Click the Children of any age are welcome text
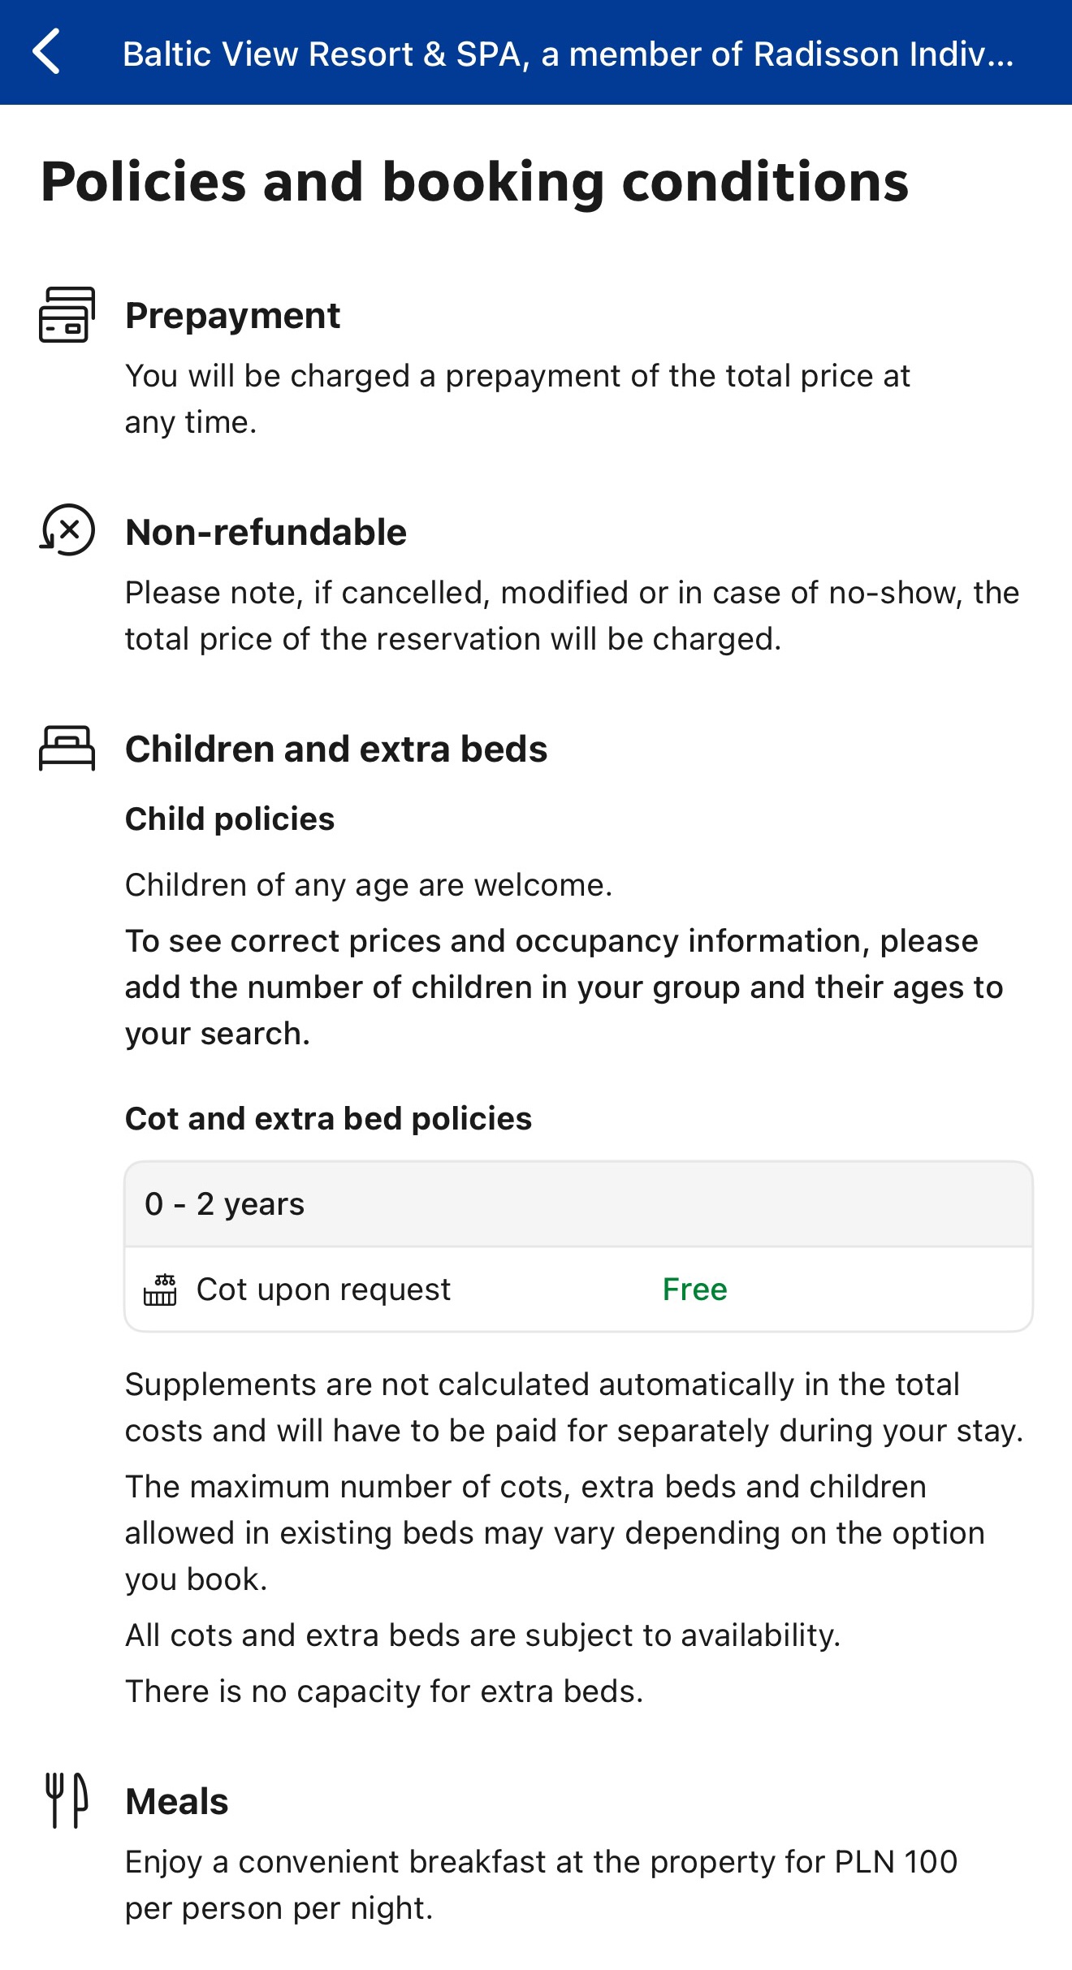This screenshot has width=1072, height=1970. [369, 885]
